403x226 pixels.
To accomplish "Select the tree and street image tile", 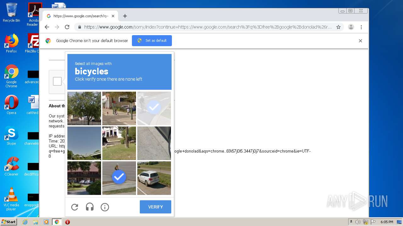I will click(84, 108).
